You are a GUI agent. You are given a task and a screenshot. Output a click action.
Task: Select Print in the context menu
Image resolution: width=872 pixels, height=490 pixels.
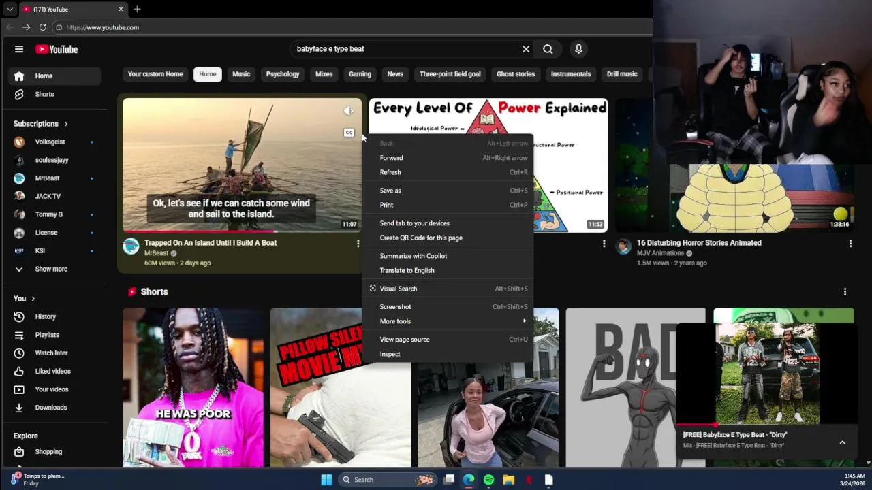click(449, 205)
